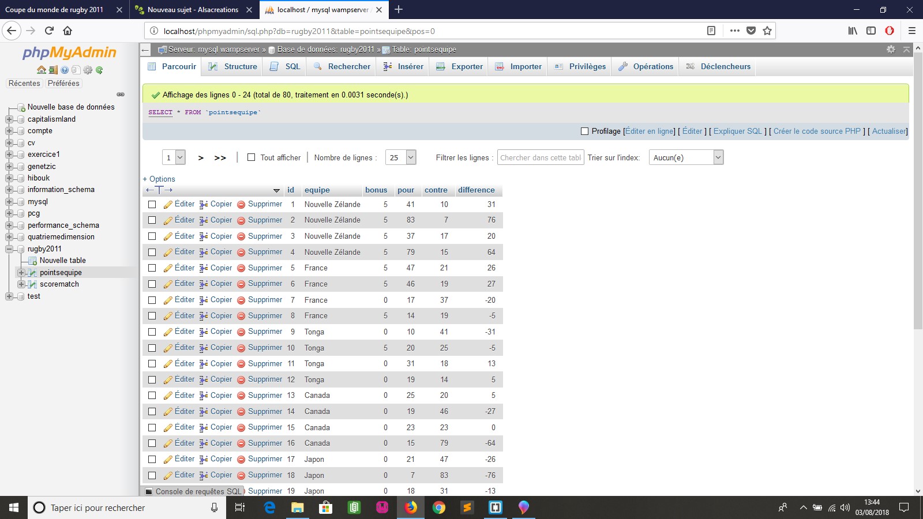923x519 pixels.
Task: Switch to the Structure tab
Action: 232,66
